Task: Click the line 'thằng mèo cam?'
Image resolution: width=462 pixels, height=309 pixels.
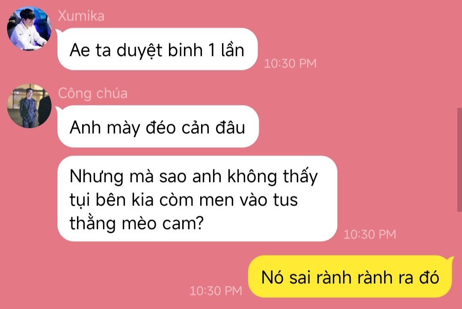Action: (136, 224)
